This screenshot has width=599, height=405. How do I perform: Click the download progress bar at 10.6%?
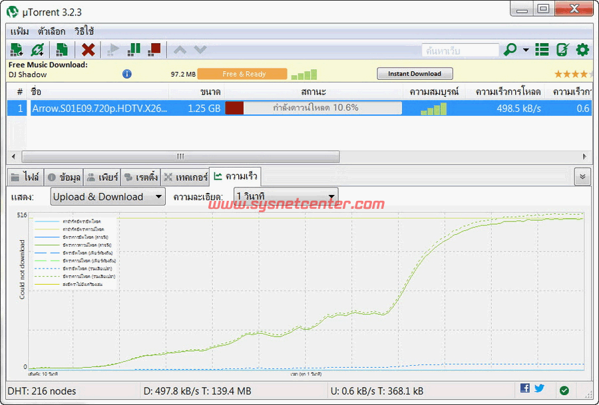tap(313, 108)
